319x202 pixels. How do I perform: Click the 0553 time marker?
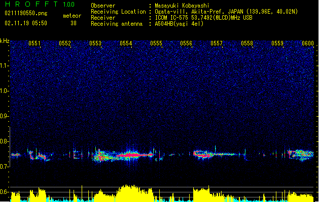pos(95,43)
